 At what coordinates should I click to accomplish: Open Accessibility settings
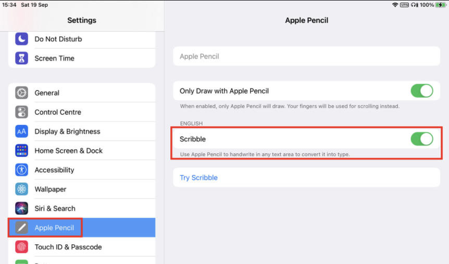pyautogui.click(x=54, y=170)
